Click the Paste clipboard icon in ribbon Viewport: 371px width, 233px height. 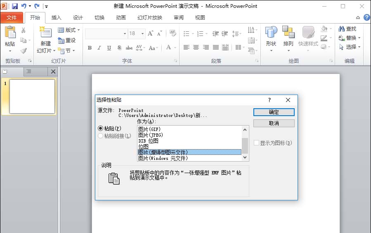10,32
